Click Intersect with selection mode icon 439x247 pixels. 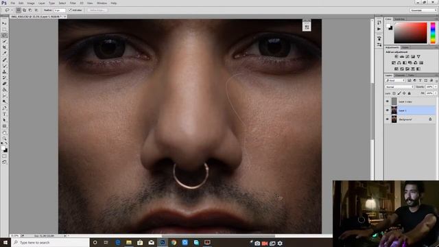(x=36, y=10)
